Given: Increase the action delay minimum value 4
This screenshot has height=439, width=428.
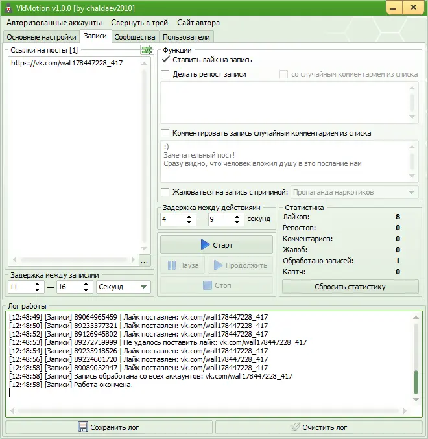Looking at the screenshot, I should click(189, 217).
